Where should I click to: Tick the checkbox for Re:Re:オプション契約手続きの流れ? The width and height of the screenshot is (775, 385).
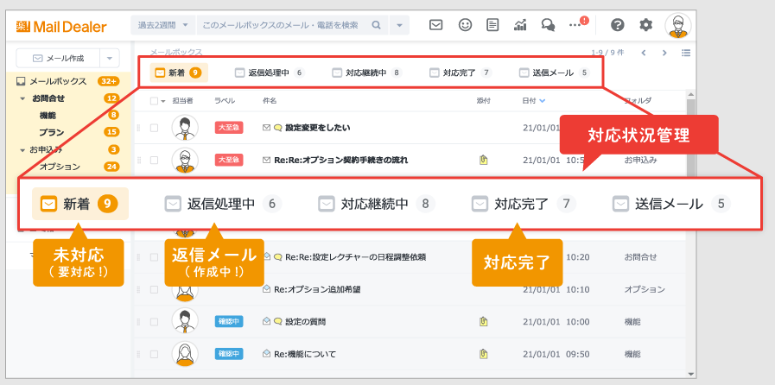pos(154,160)
